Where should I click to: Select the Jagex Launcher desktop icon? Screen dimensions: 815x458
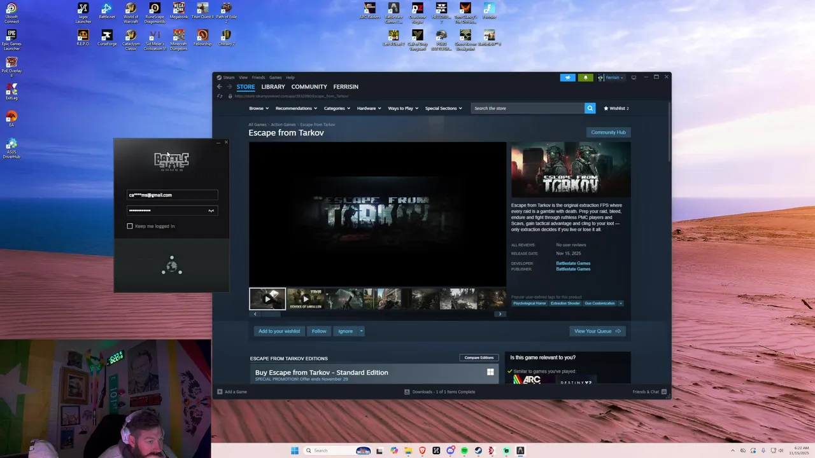click(83, 13)
